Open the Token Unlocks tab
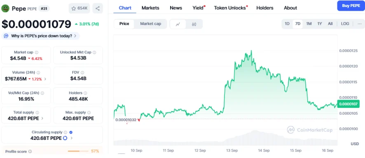 (230, 8)
